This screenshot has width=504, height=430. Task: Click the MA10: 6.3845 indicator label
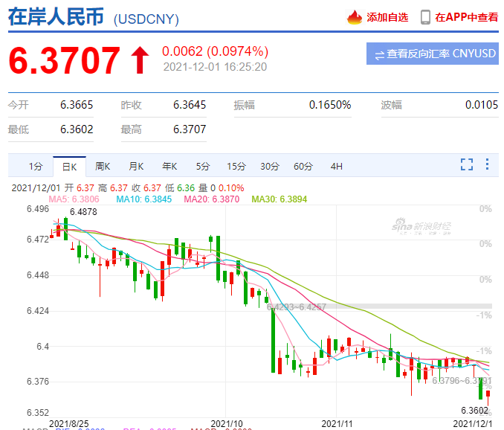coord(144,199)
